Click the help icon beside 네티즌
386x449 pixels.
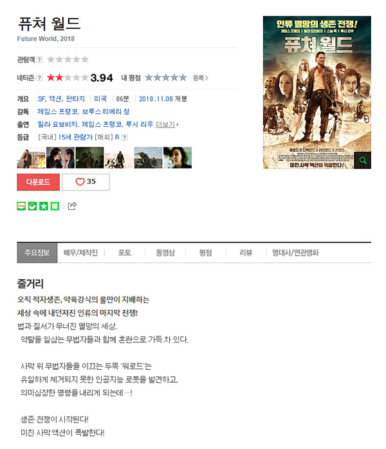coord(39,78)
